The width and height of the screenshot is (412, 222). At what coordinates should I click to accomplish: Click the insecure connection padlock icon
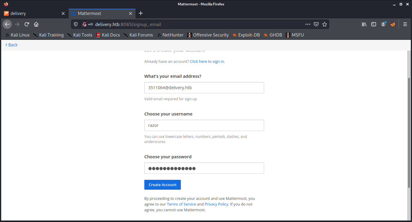pyautogui.click(x=84, y=24)
